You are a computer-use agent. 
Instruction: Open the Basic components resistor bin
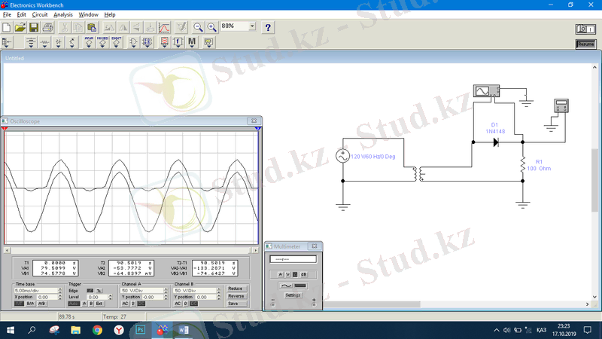tap(44, 42)
